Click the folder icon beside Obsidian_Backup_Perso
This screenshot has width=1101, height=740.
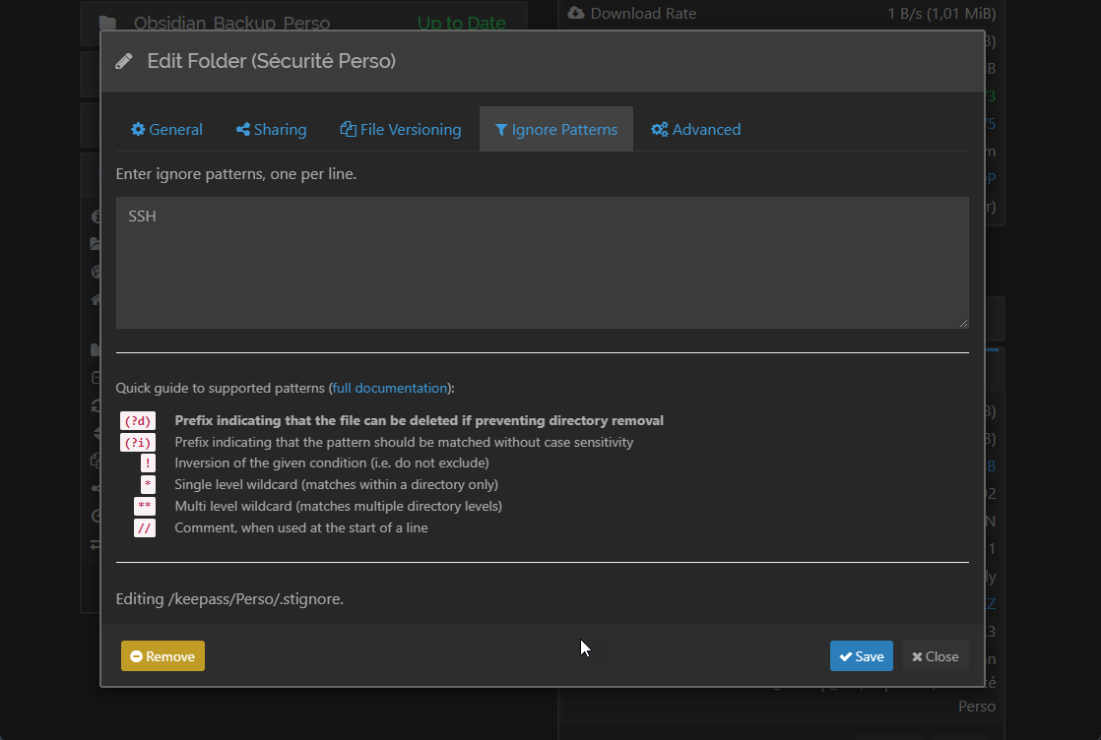[107, 23]
